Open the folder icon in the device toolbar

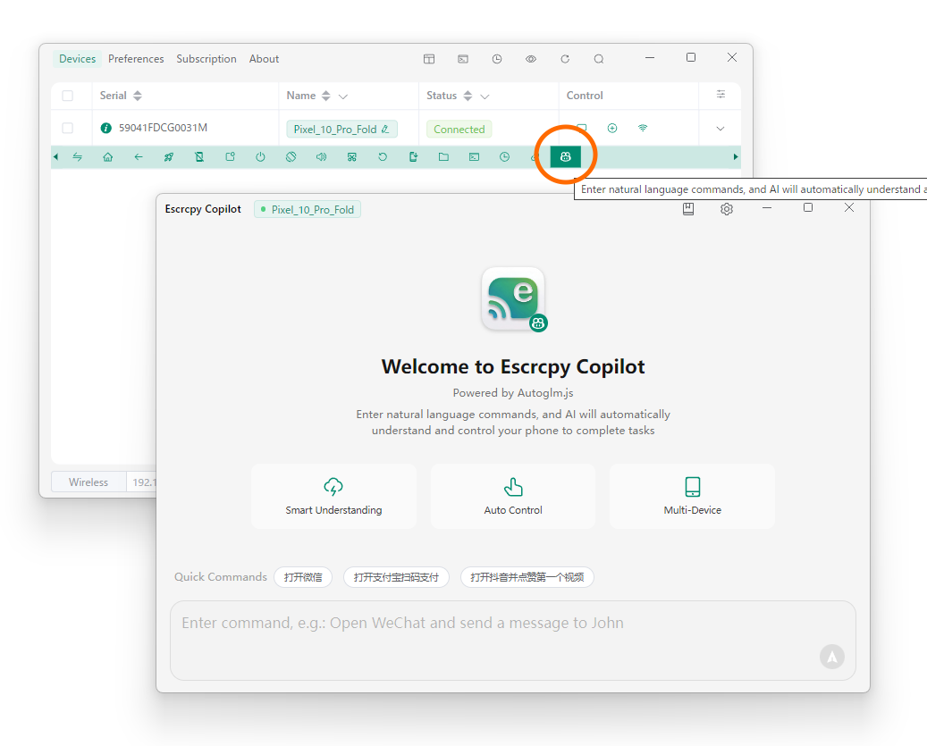443,156
